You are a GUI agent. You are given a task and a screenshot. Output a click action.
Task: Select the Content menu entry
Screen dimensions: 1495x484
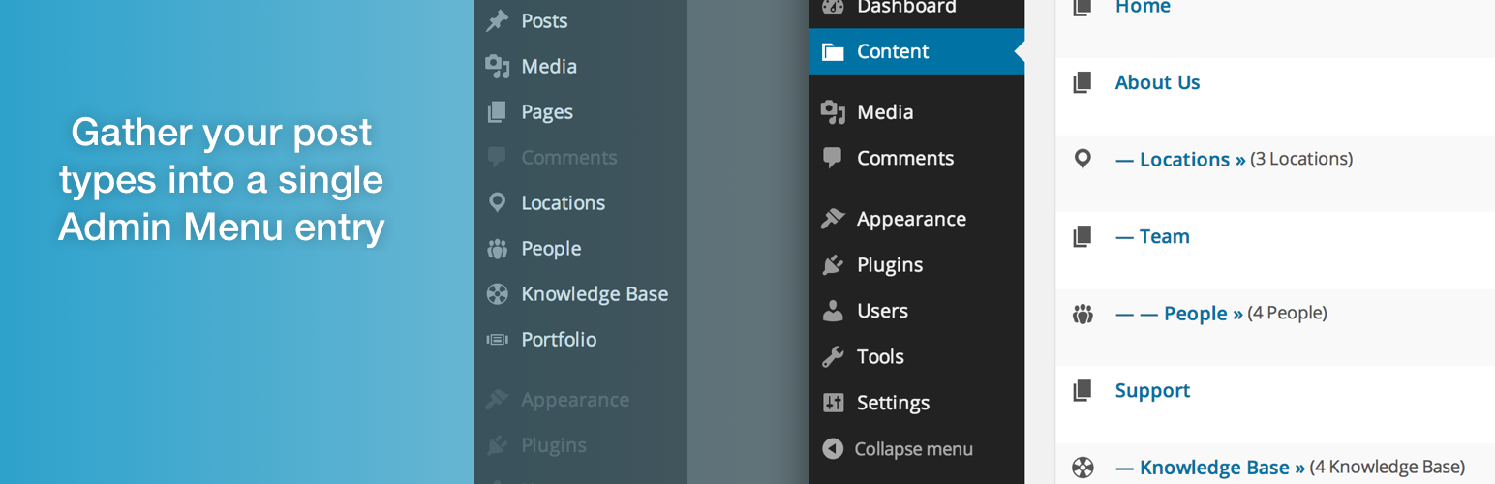tap(916, 51)
